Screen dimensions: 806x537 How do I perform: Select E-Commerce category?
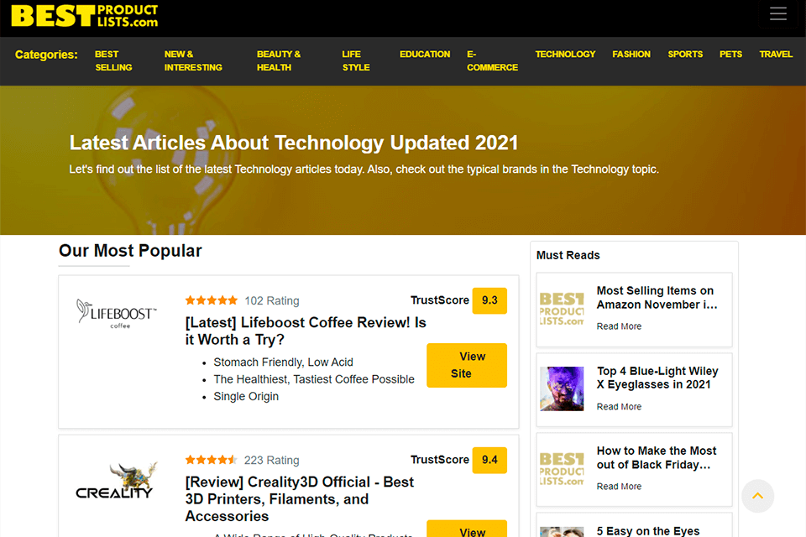click(492, 60)
